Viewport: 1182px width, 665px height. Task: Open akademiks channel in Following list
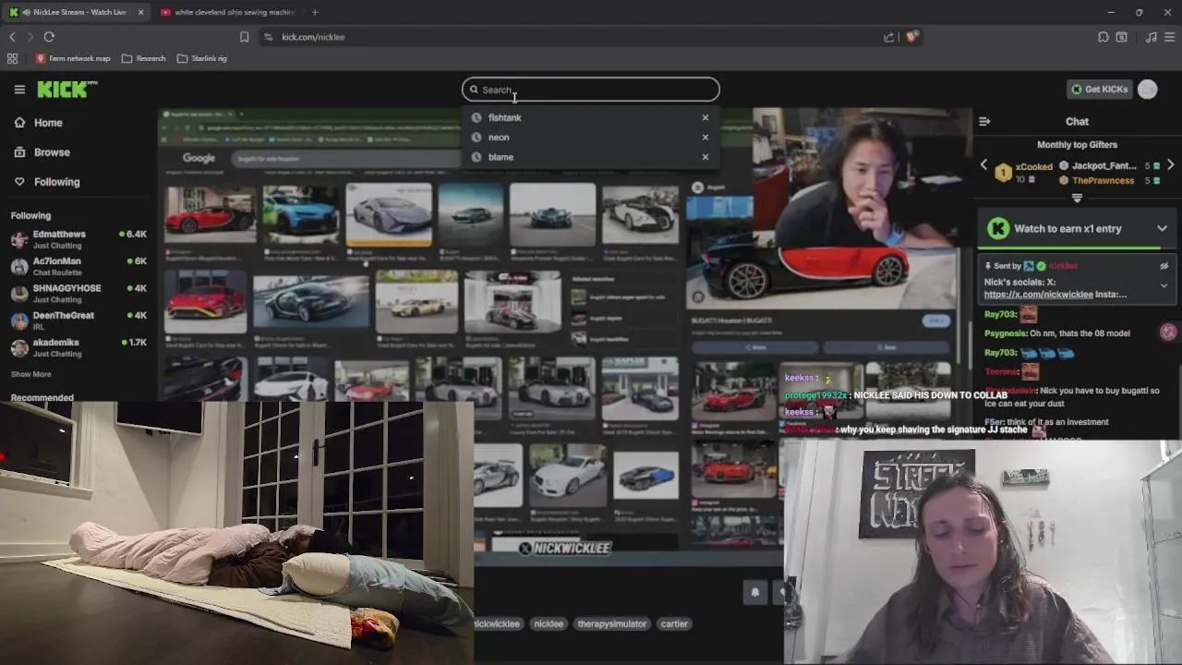78,347
